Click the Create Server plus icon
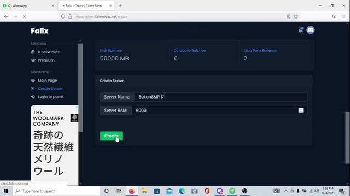Image resolution: width=350 pixels, height=196 pixels. coord(33,89)
